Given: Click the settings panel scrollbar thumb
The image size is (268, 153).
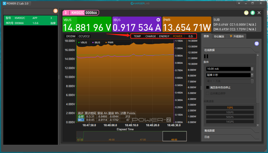Looking at the screenshot, I should tap(258, 80).
